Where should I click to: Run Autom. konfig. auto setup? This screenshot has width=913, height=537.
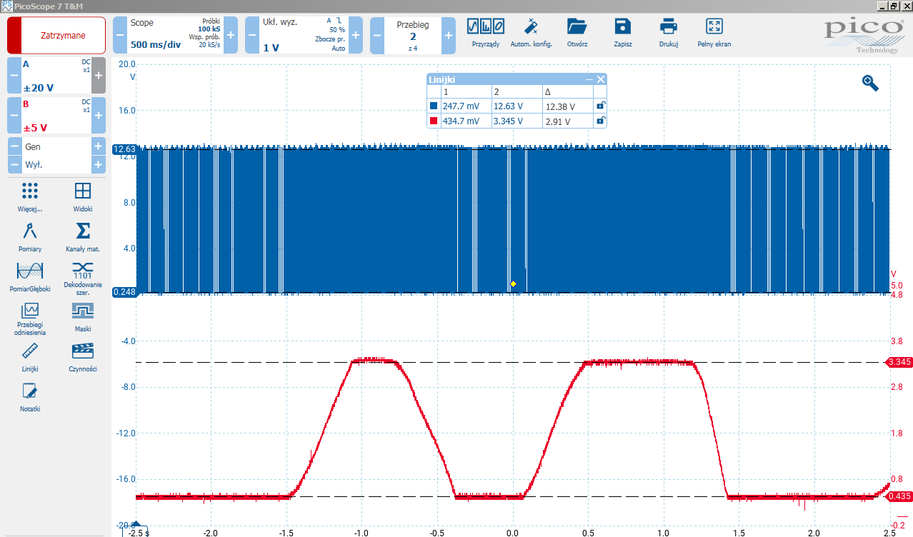click(532, 32)
